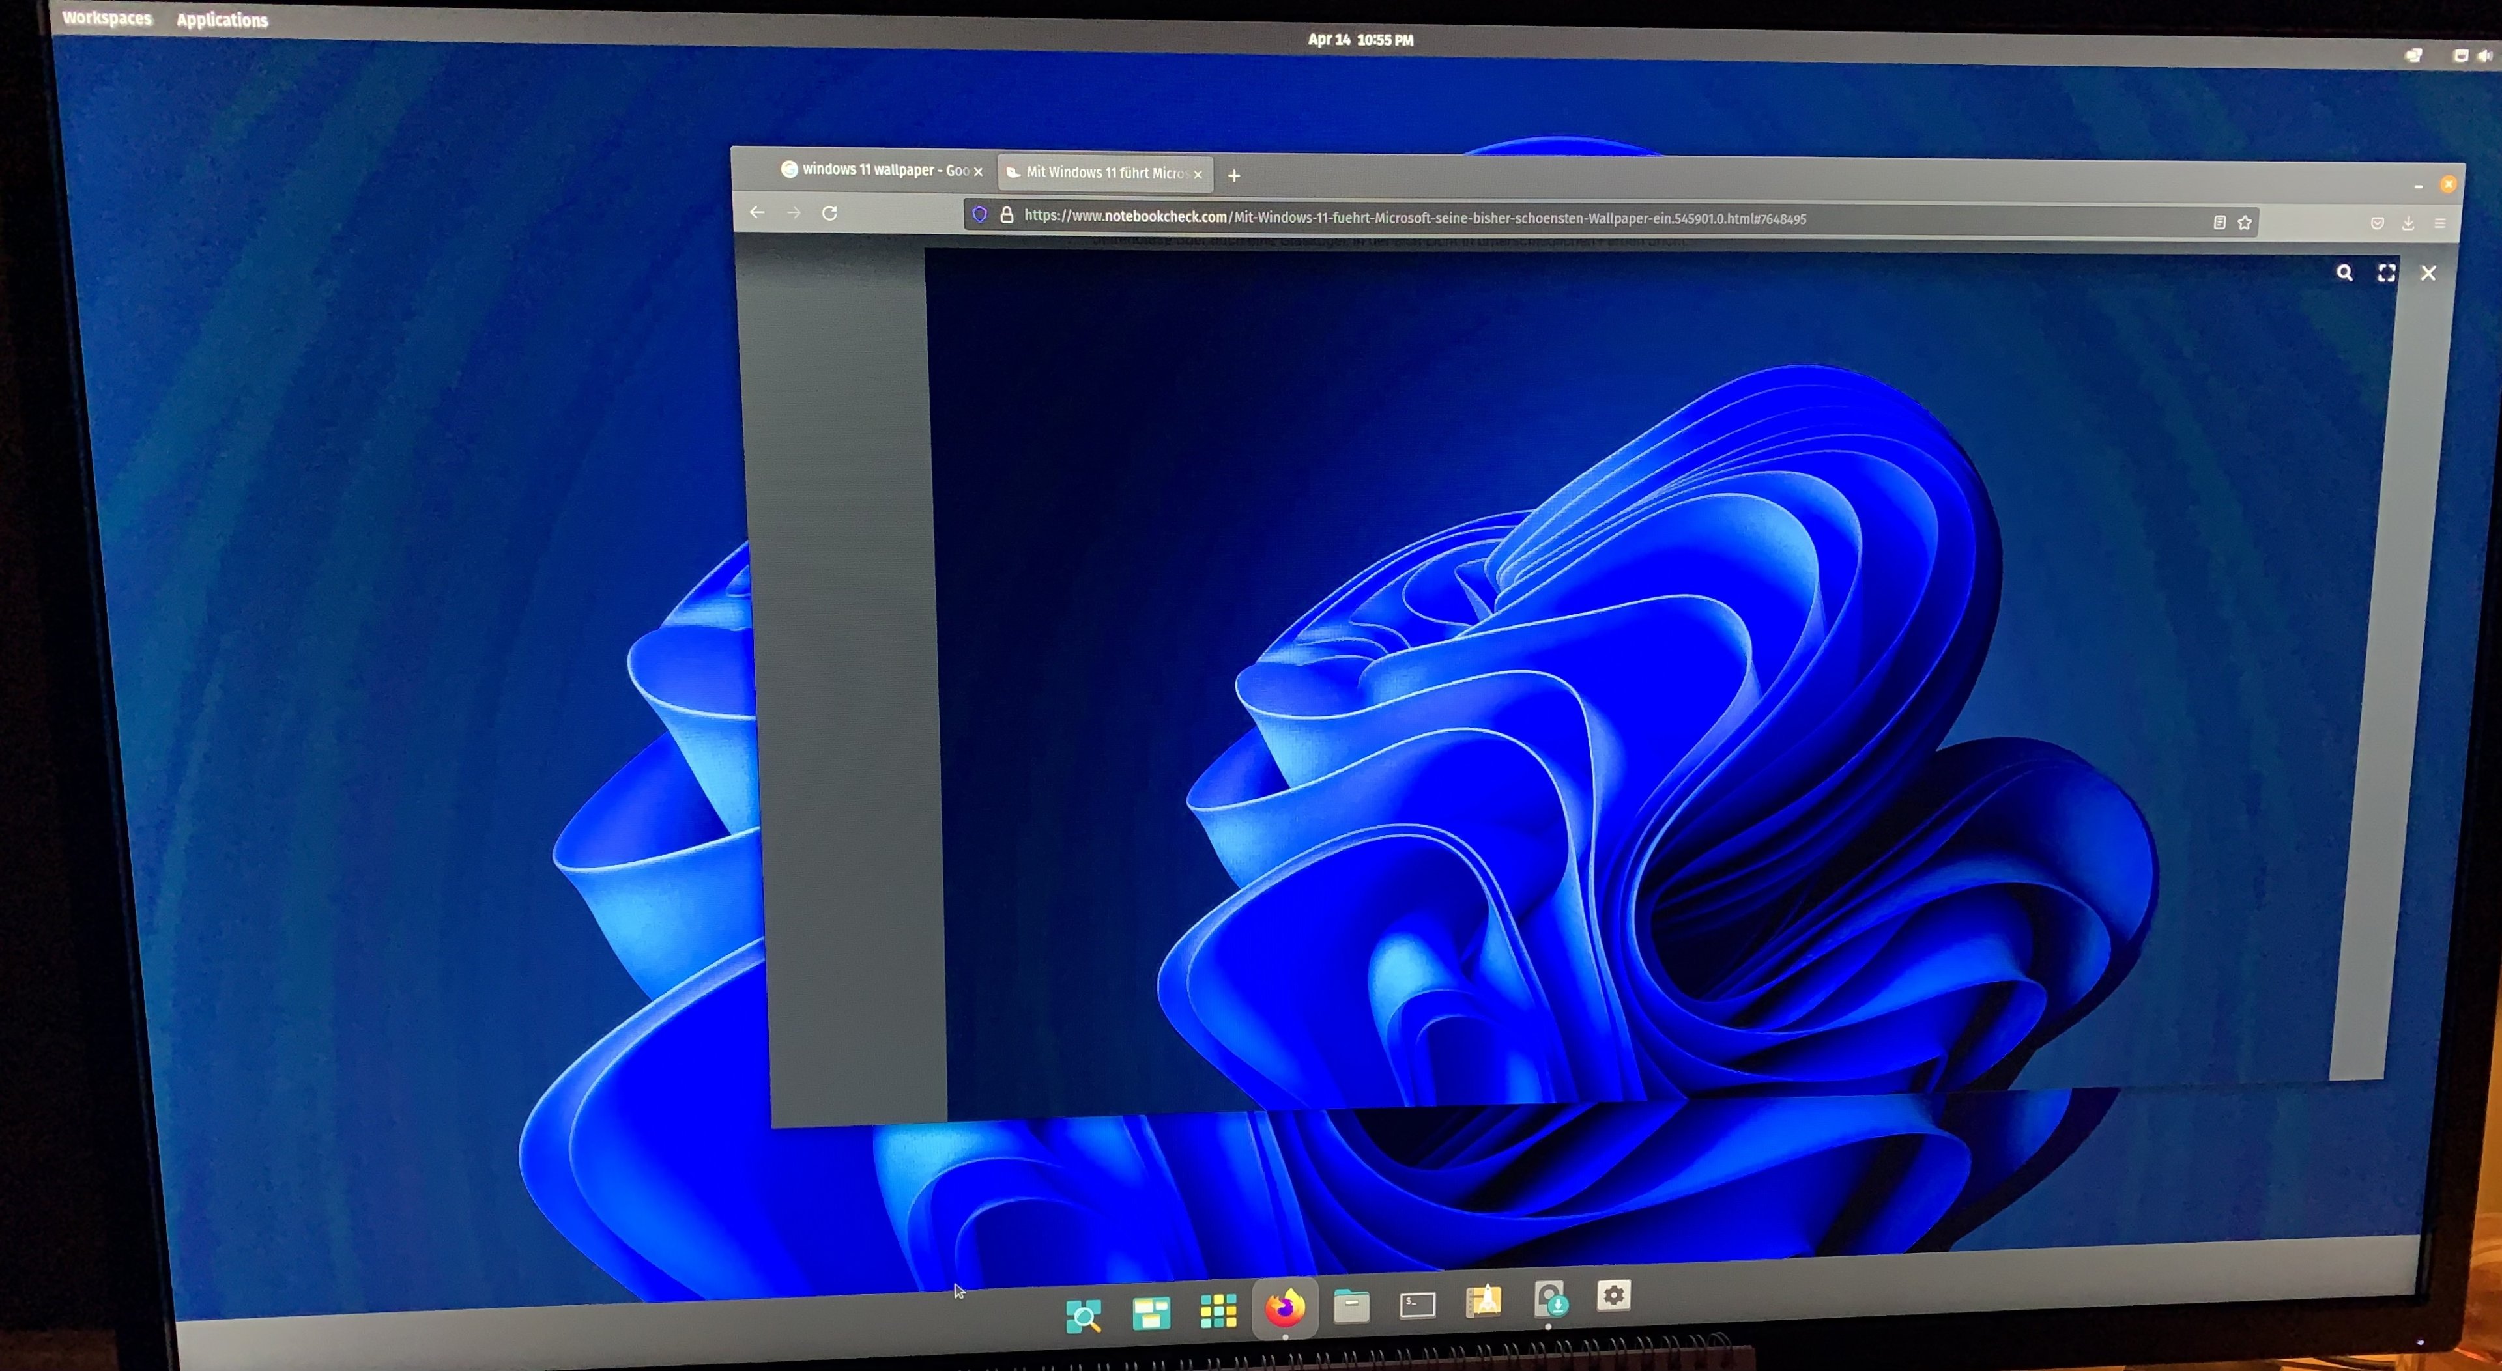The width and height of the screenshot is (2502, 1371).
Task: Bookmark this page with the star icon
Action: pyautogui.click(x=2245, y=222)
